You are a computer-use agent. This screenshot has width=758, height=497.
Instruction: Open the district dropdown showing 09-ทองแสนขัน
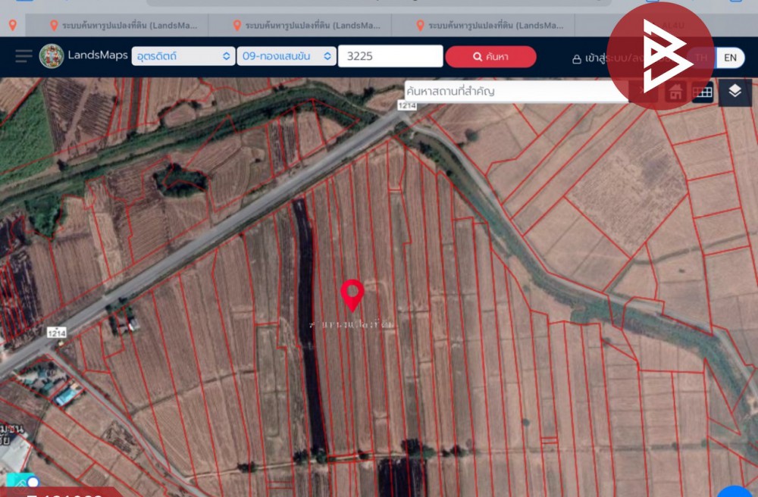[x=286, y=56]
